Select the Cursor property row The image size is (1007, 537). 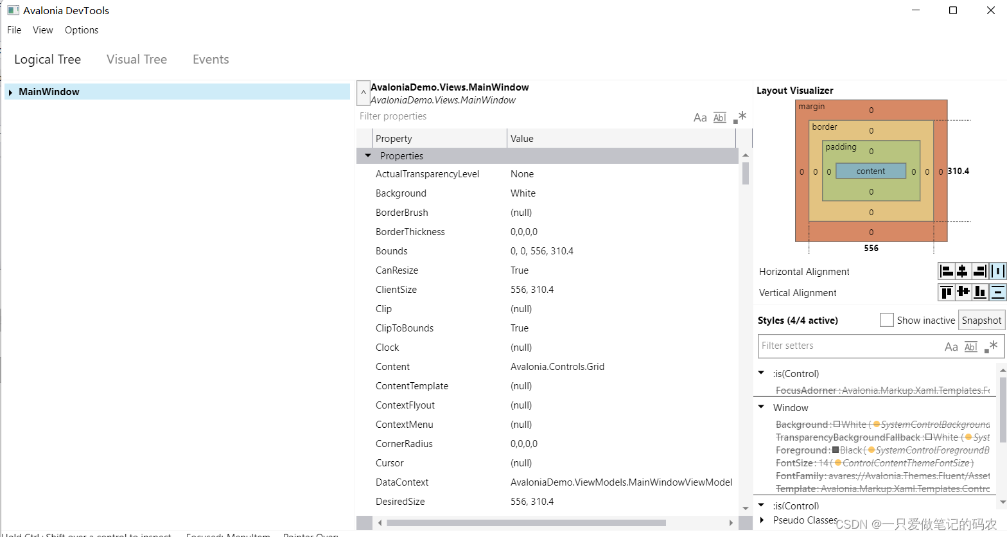(x=547, y=462)
